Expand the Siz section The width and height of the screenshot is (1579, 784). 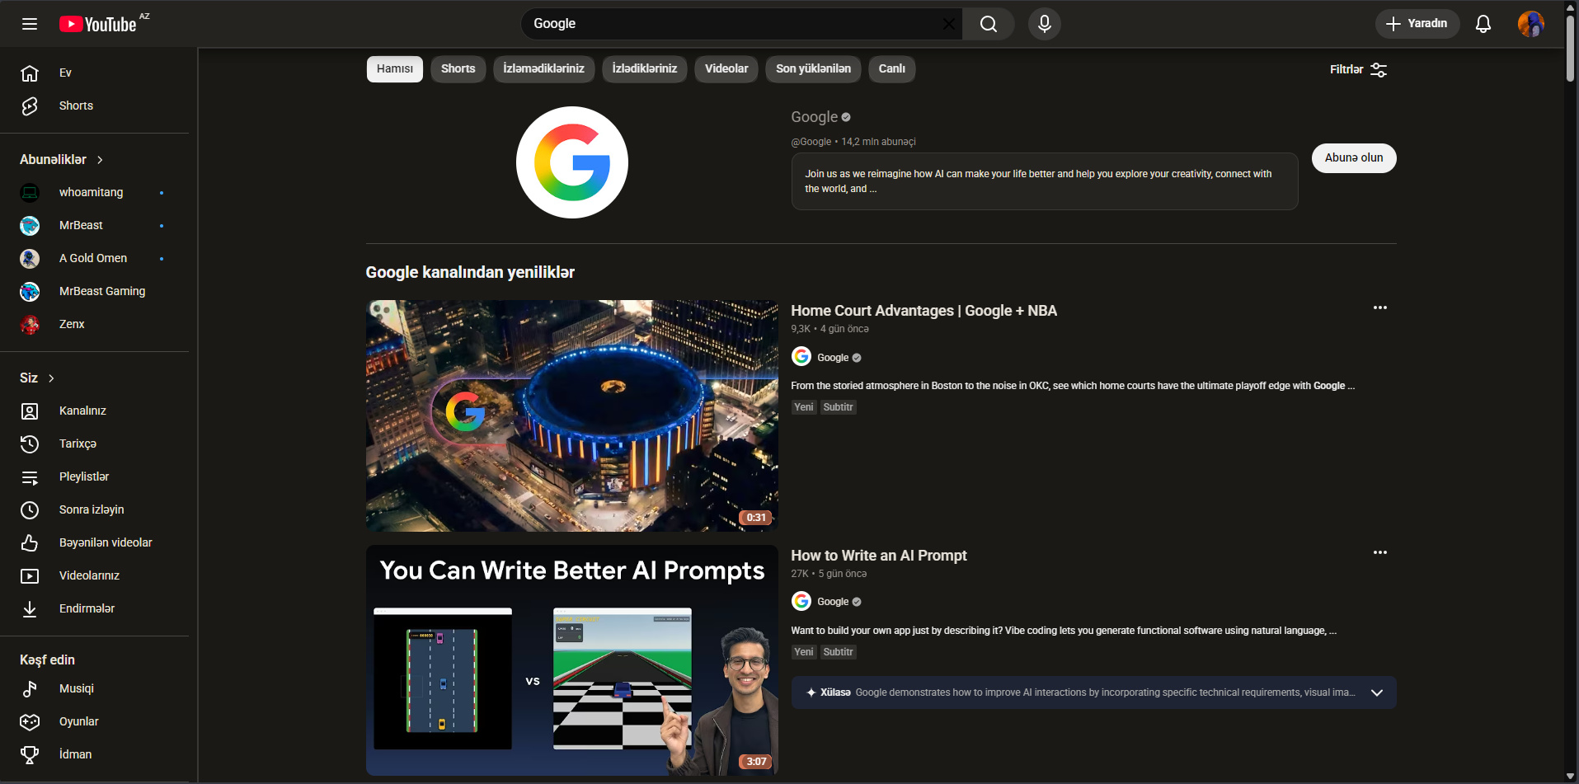point(38,378)
